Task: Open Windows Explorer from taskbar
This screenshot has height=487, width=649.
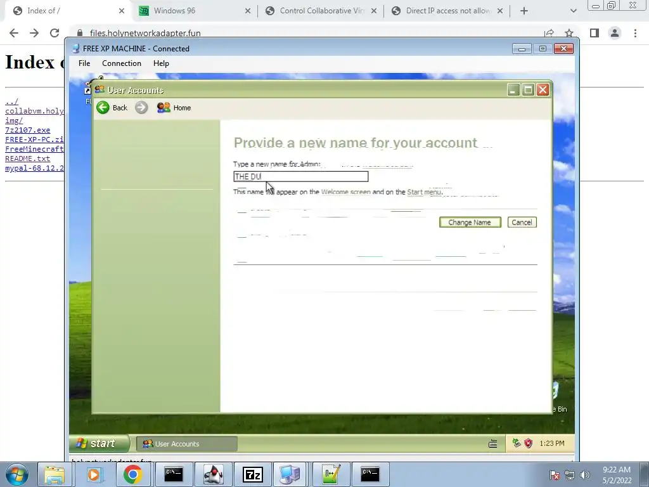Action: pos(55,474)
